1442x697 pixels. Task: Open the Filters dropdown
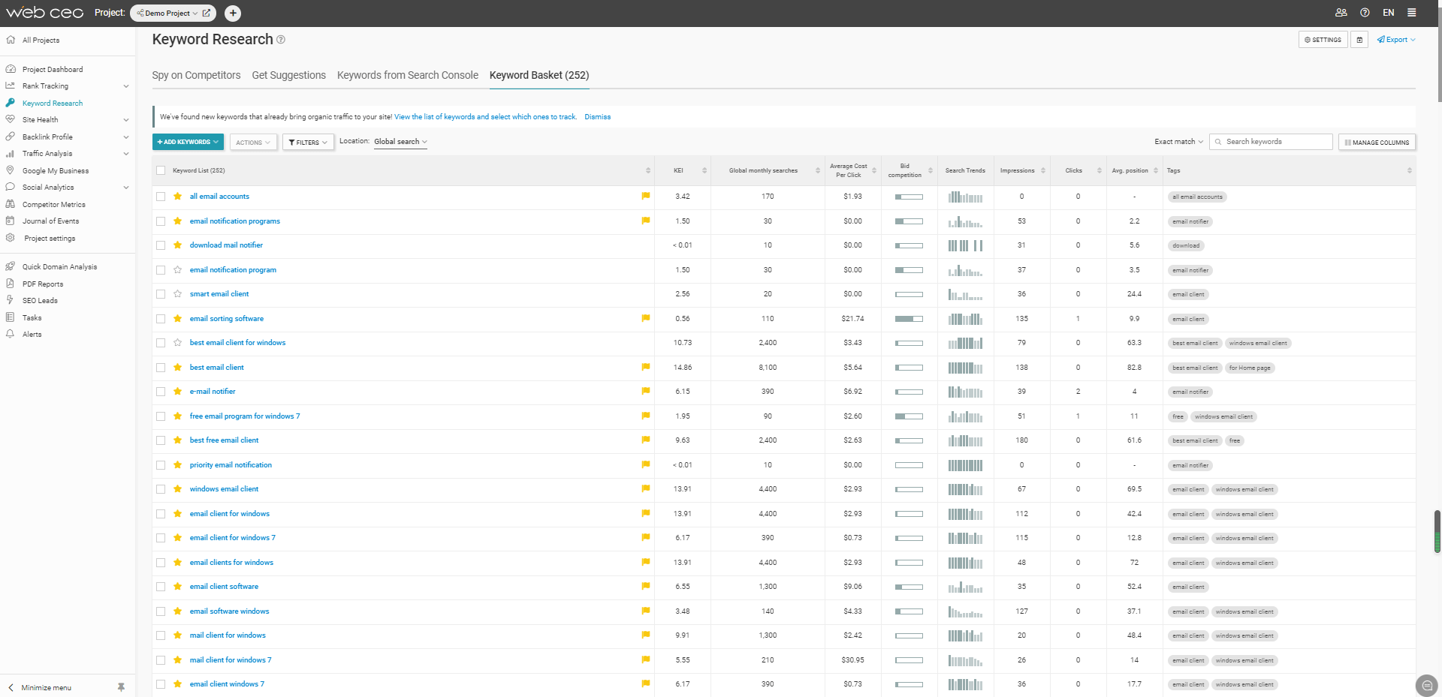coord(308,142)
